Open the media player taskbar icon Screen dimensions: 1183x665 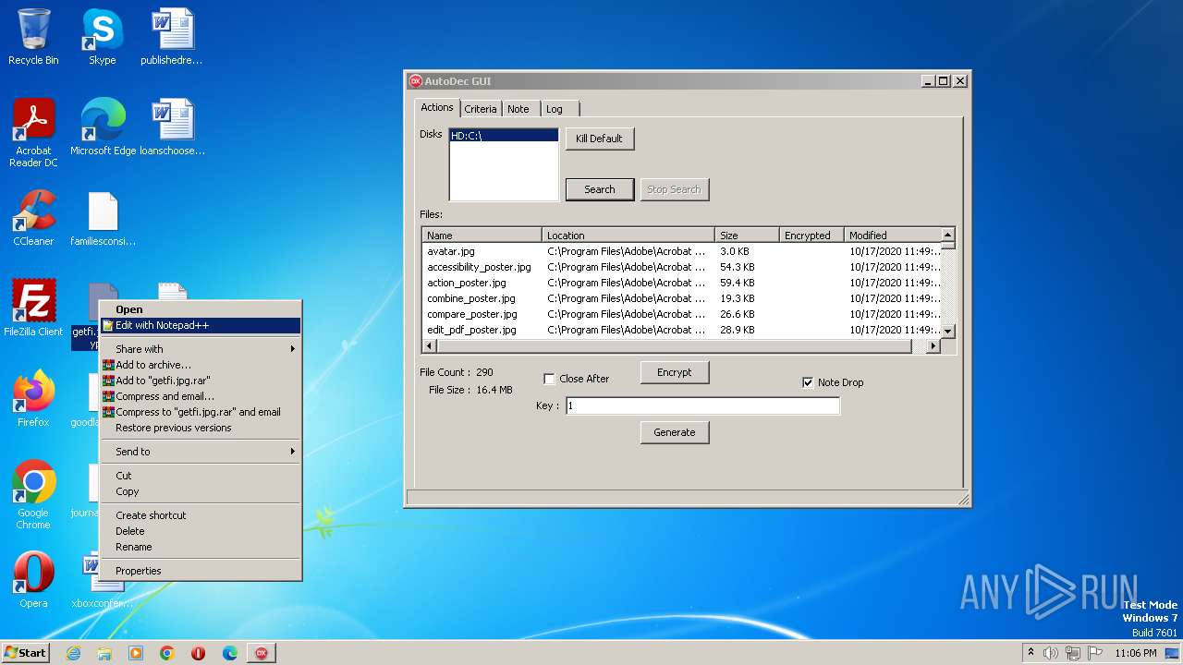[136, 653]
